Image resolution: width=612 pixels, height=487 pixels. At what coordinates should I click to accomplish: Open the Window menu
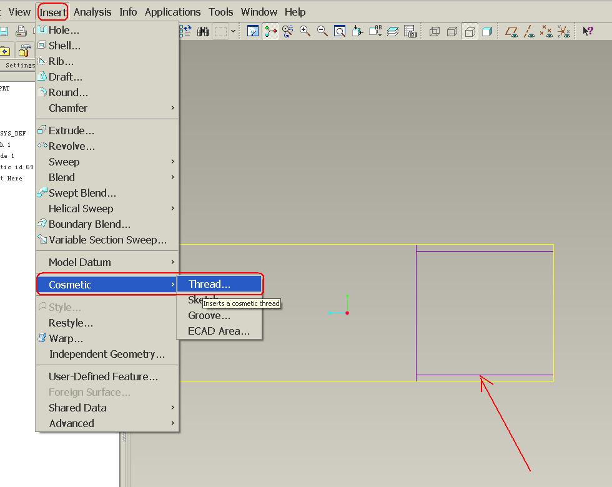(259, 12)
